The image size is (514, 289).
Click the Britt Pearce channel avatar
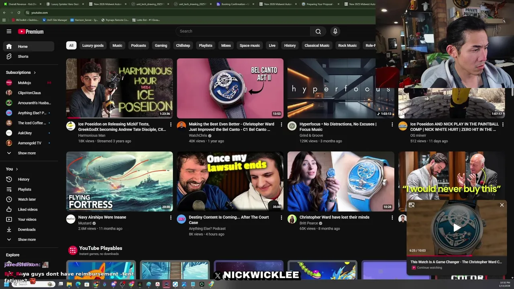coord(292,219)
